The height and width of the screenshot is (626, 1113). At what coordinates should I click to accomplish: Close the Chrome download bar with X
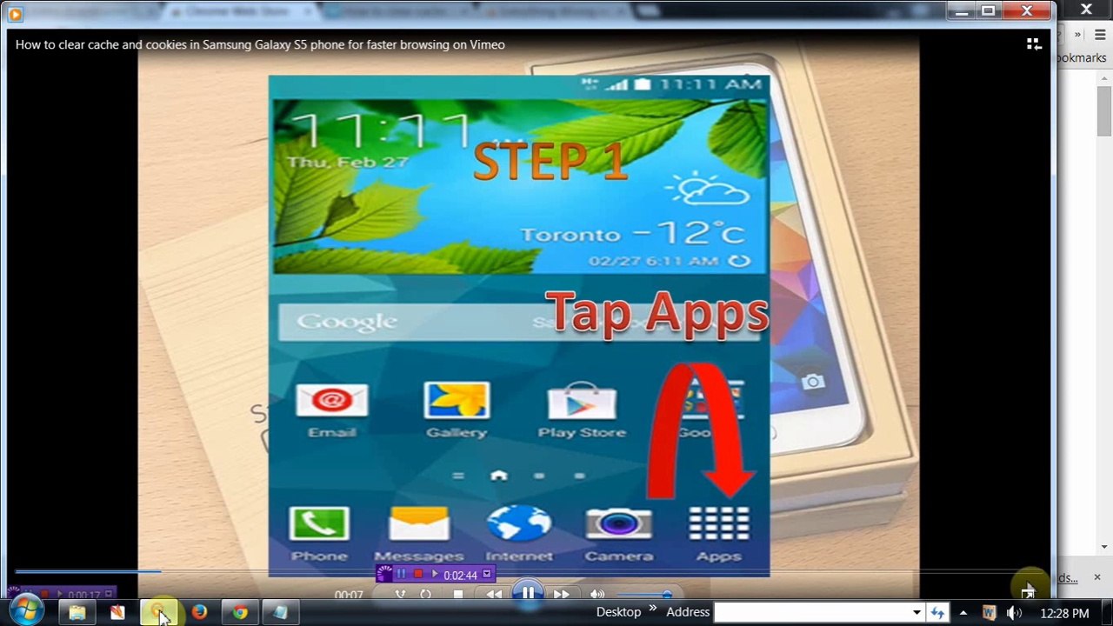pyautogui.click(x=1096, y=577)
